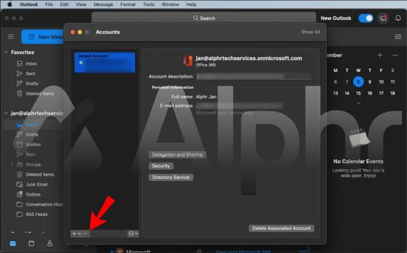The height and width of the screenshot is (253, 407).
Task: Click the Archive folder icon
Action: click(x=19, y=144)
